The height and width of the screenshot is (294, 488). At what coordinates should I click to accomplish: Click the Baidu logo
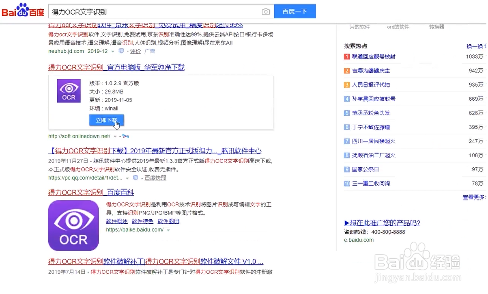[23, 11]
